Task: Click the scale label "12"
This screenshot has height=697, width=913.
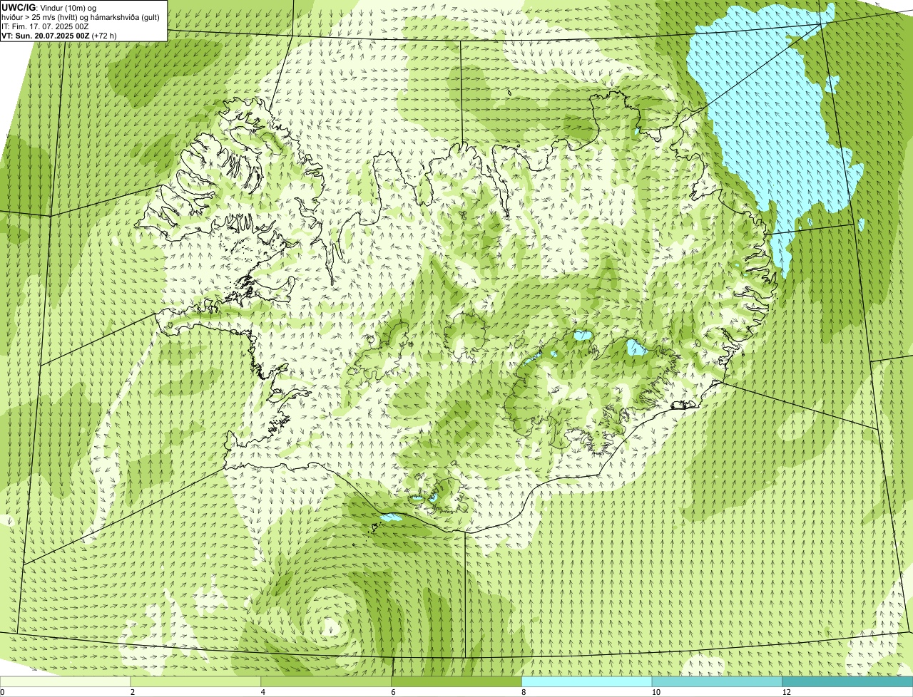Action: coord(786,692)
